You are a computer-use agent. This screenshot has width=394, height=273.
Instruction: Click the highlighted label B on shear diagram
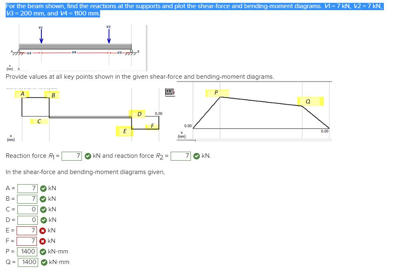[x=54, y=96]
